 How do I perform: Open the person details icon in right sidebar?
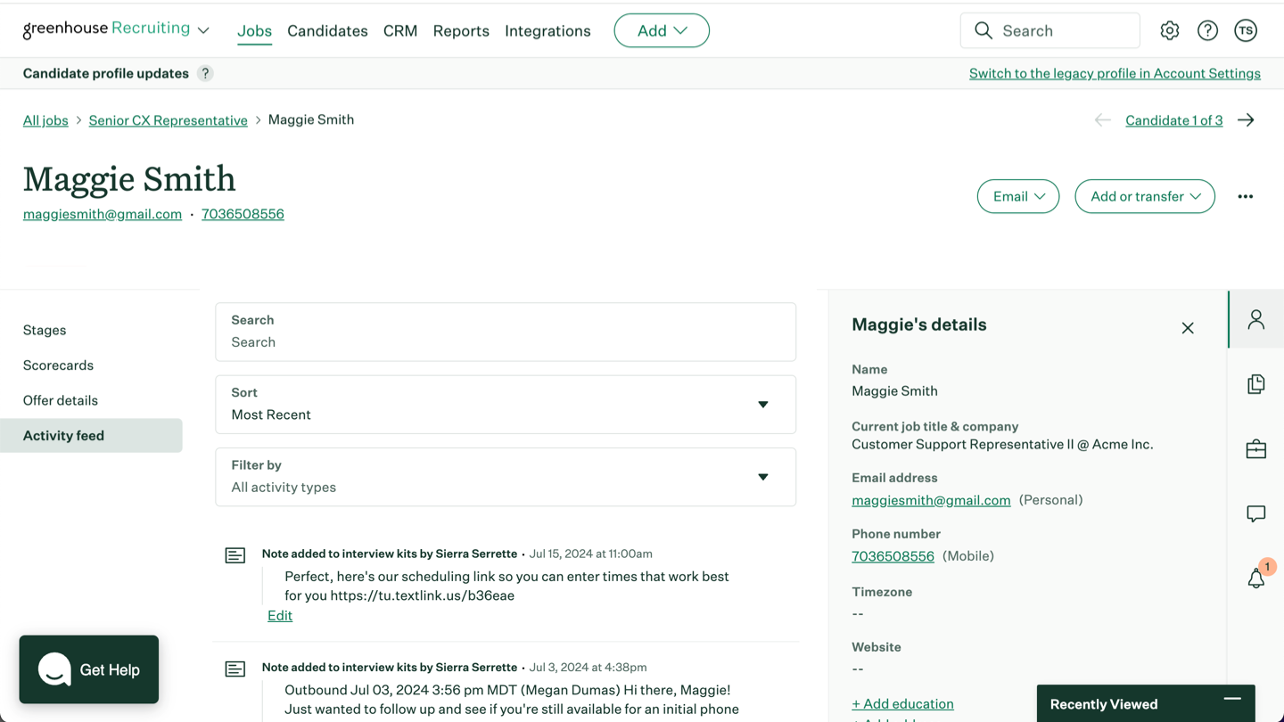point(1255,320)
